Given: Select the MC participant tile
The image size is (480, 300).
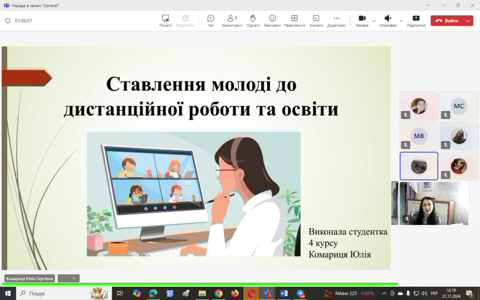Looking at the screenshot, I should [459, 106].
